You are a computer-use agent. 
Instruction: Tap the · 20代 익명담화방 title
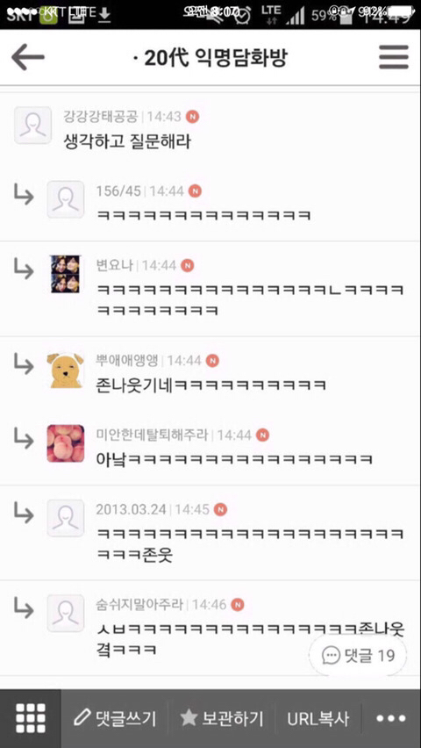(210, 58)
